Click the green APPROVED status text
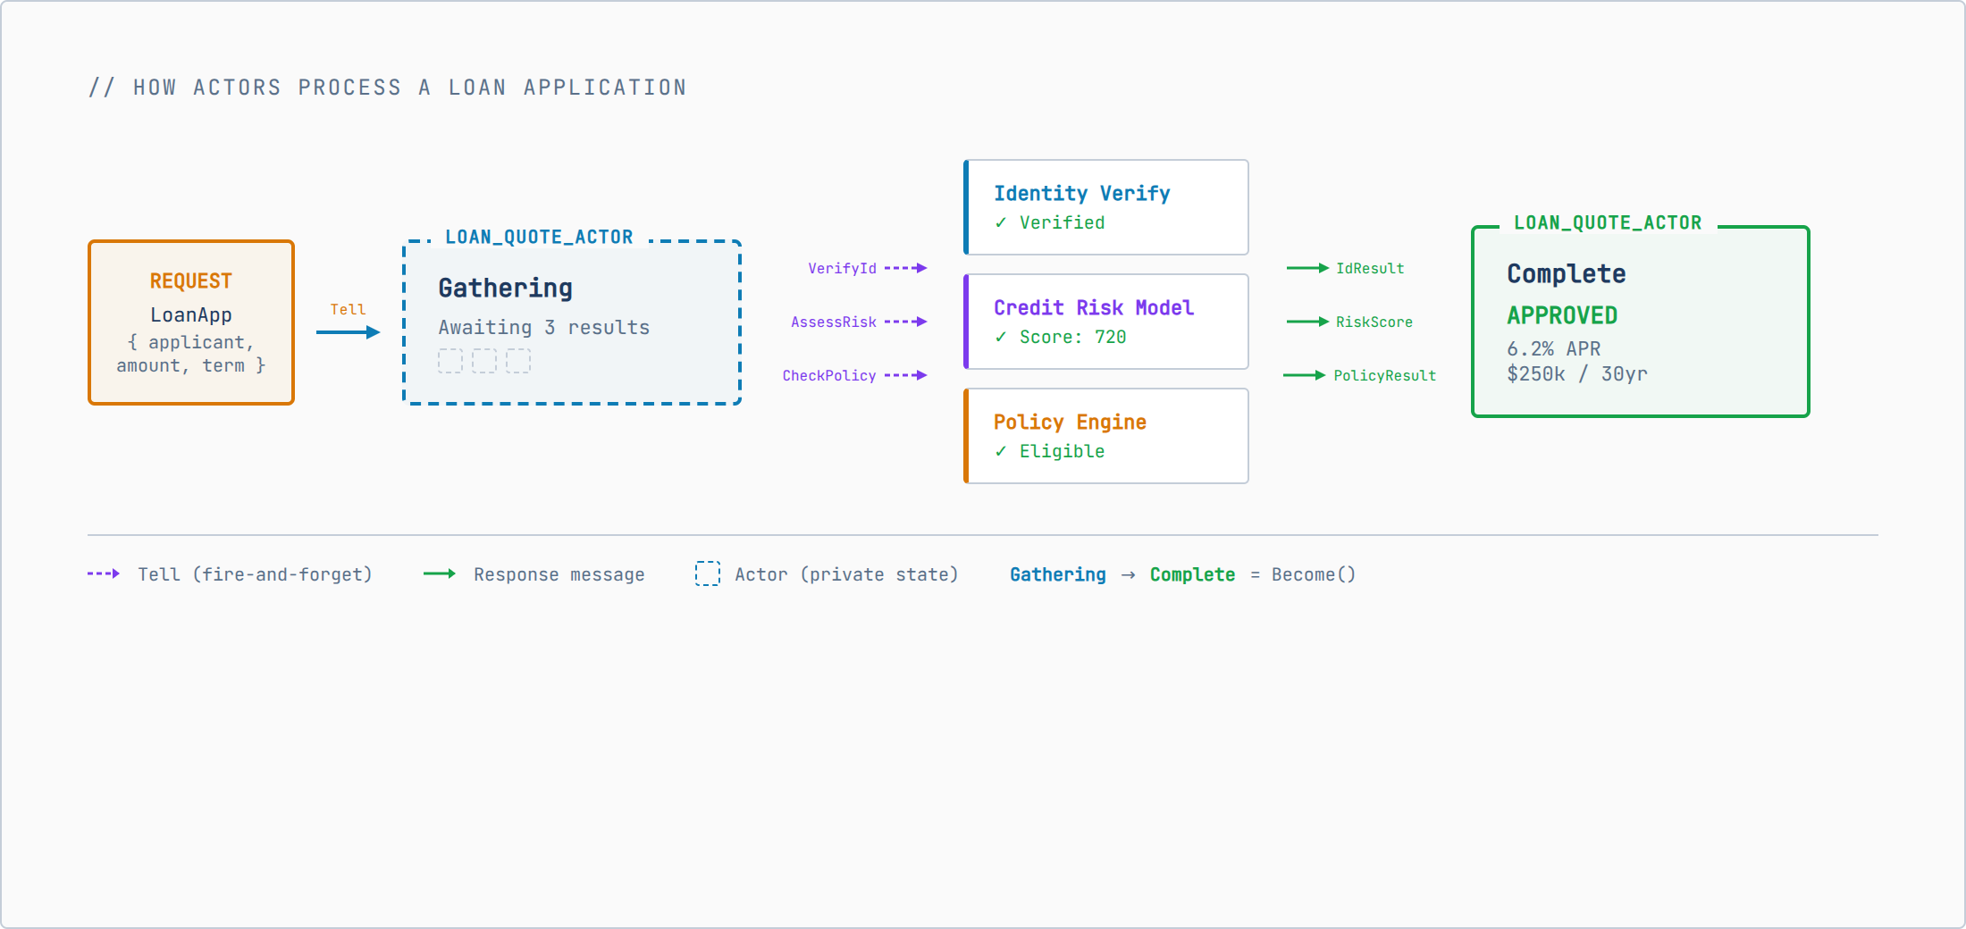 [x=1561, y=315]
